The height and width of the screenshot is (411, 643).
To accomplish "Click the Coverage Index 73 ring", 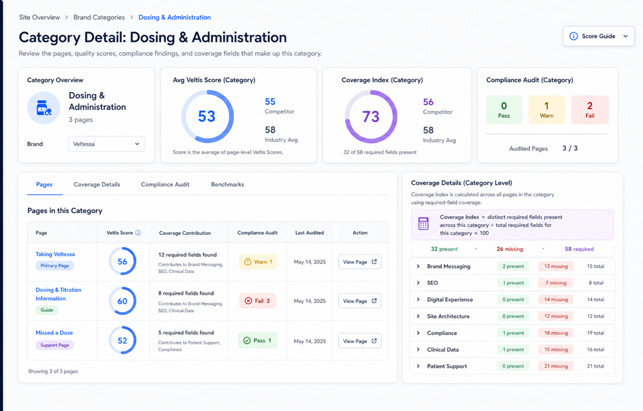I will coord(371,116).
